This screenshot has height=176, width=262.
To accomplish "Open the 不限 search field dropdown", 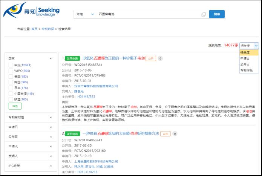I will pyautogui.click(x=85, y=14).
